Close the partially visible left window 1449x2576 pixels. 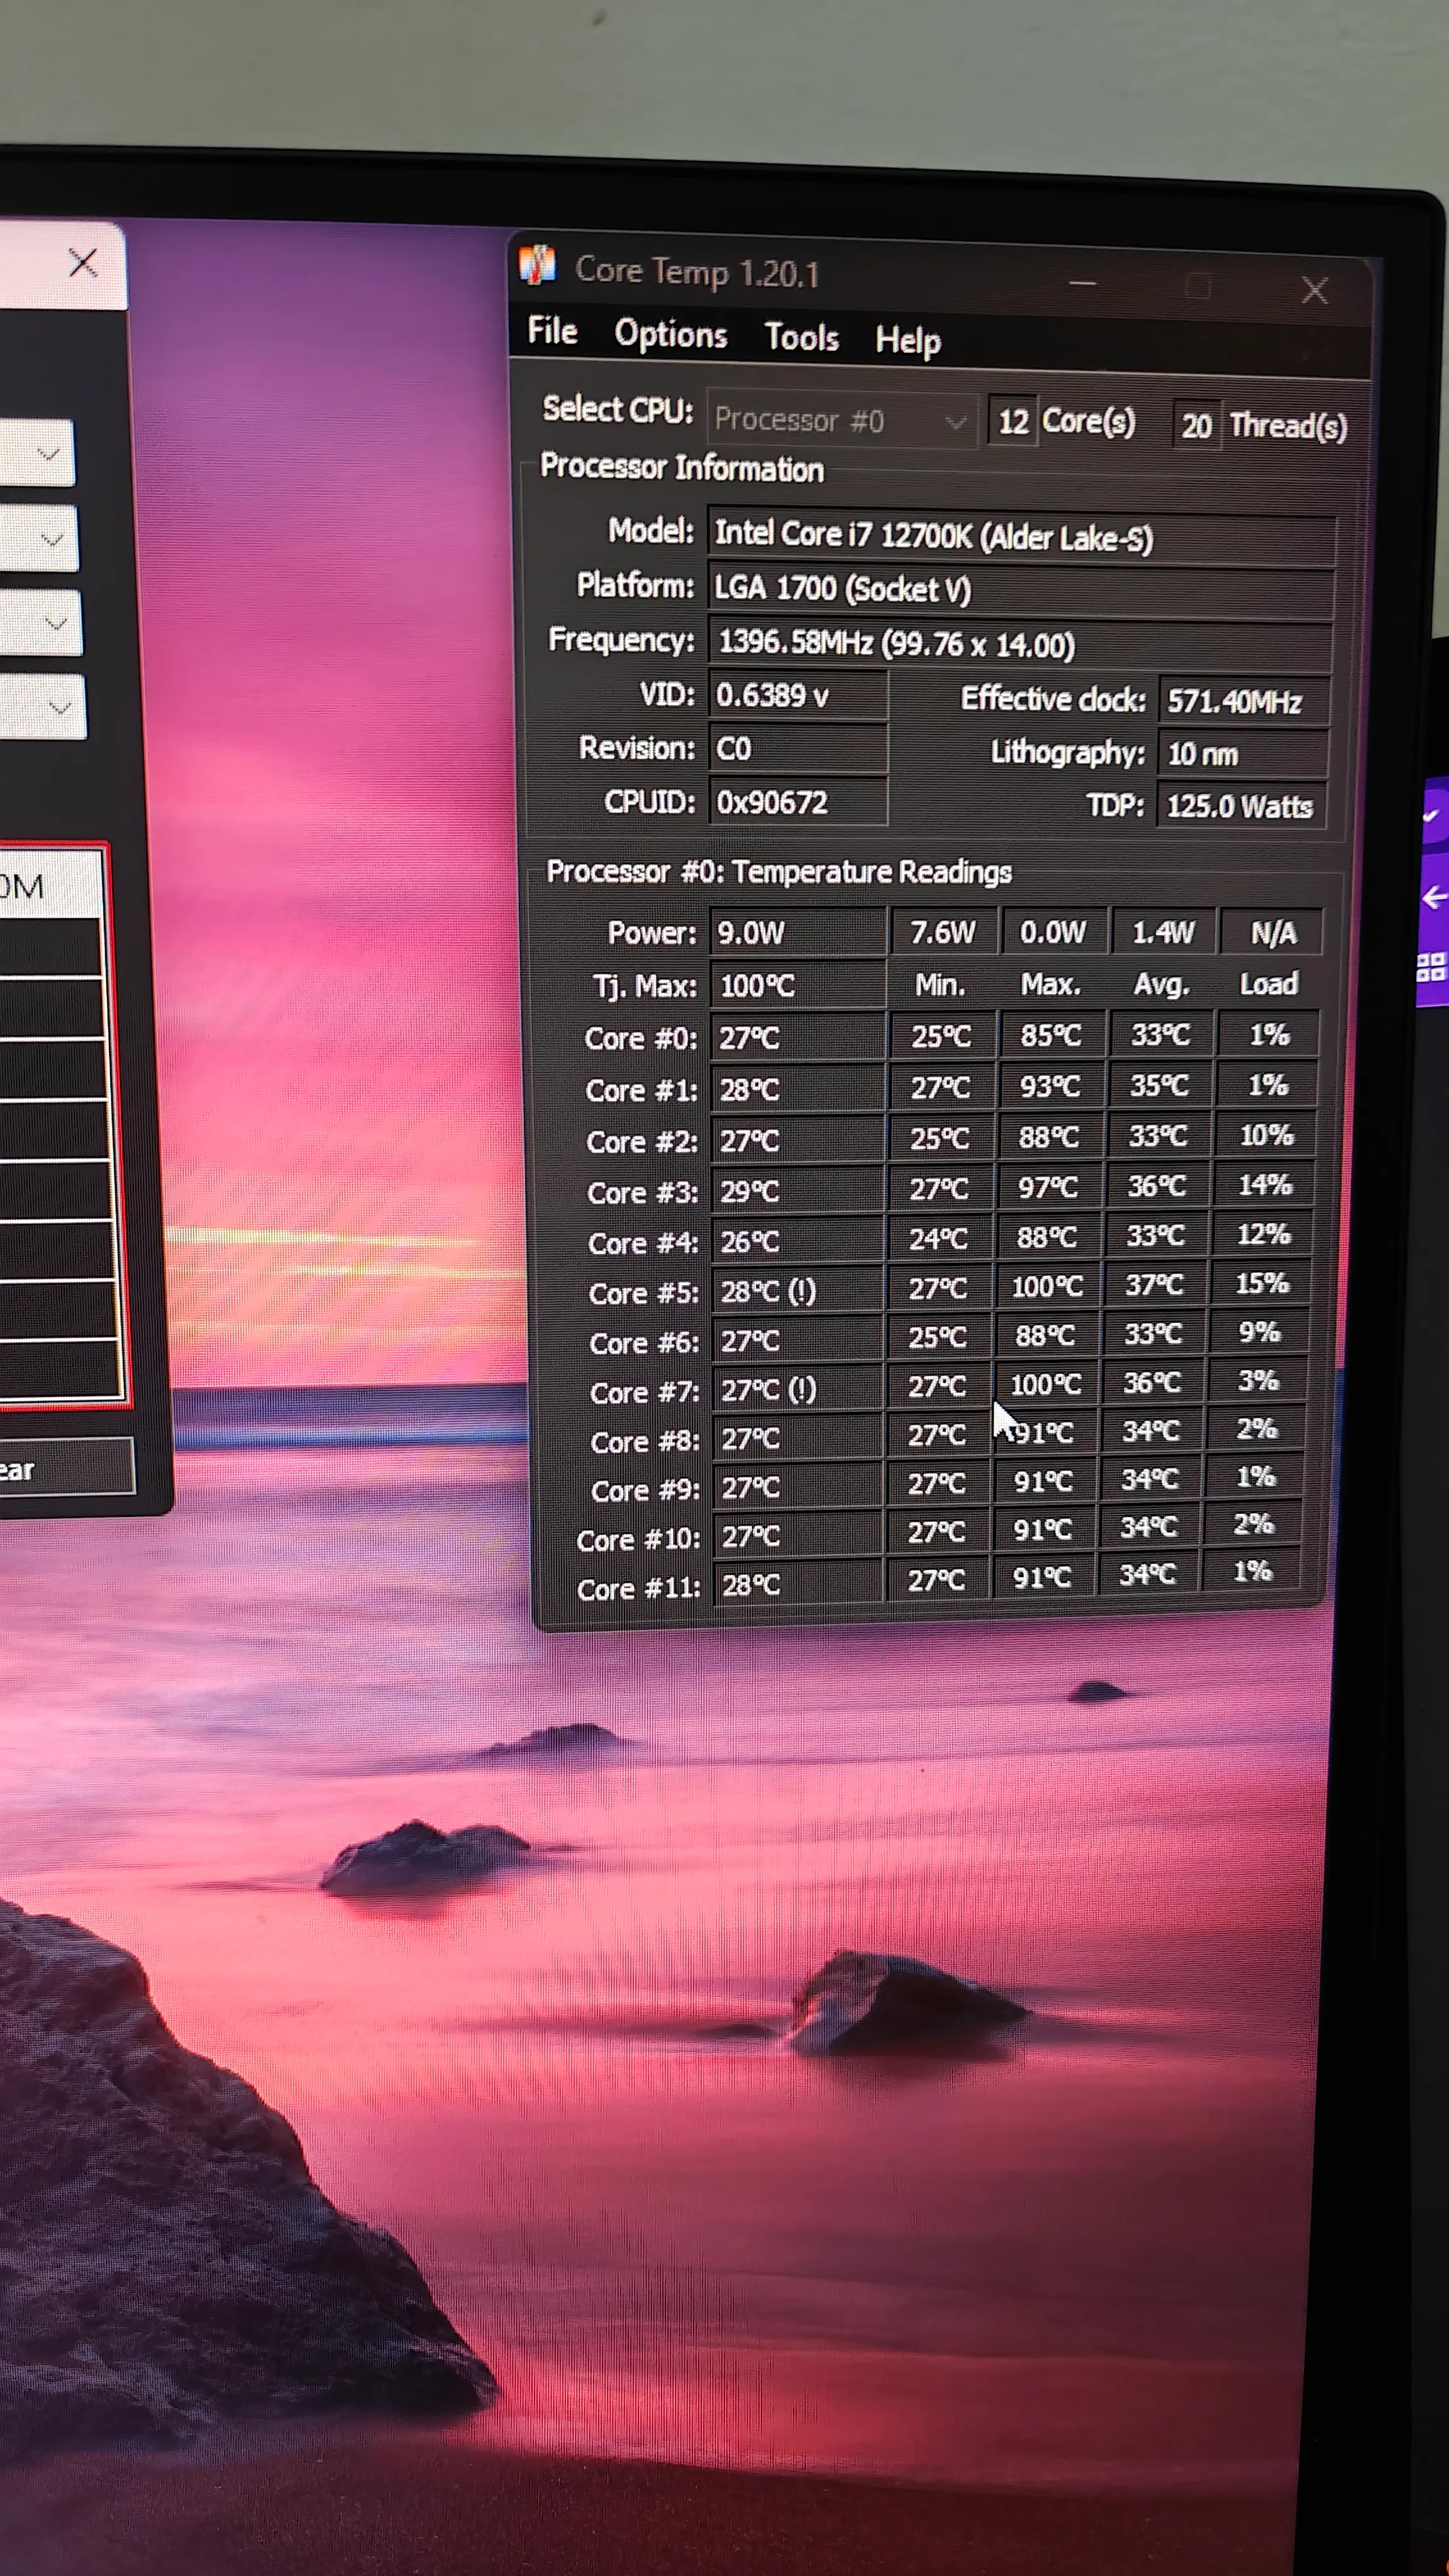click(83, 263)
